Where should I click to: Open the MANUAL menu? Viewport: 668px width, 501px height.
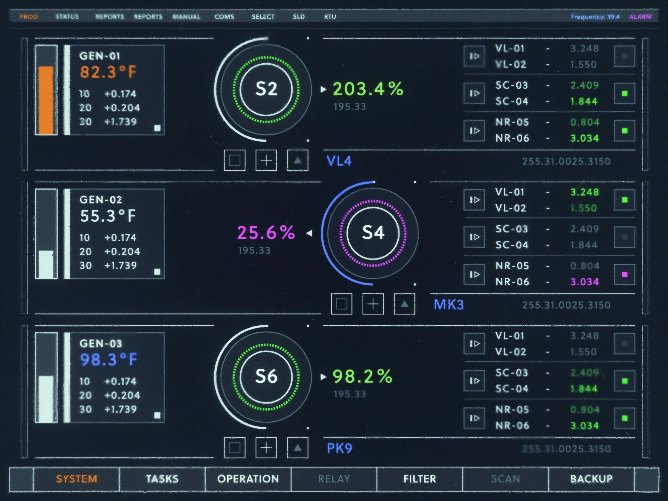point(186,17)
